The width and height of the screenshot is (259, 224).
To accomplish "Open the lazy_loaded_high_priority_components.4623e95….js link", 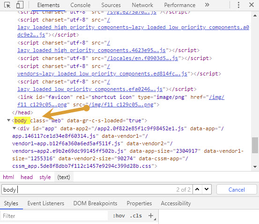I will click(x=91, y=50).
